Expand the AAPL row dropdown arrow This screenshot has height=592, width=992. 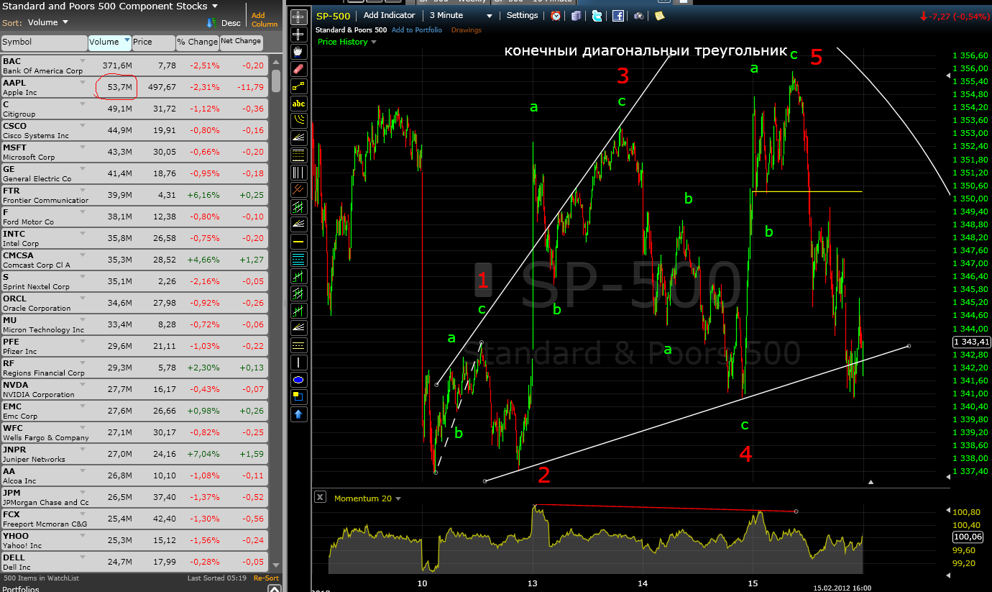tap(82, 83)
